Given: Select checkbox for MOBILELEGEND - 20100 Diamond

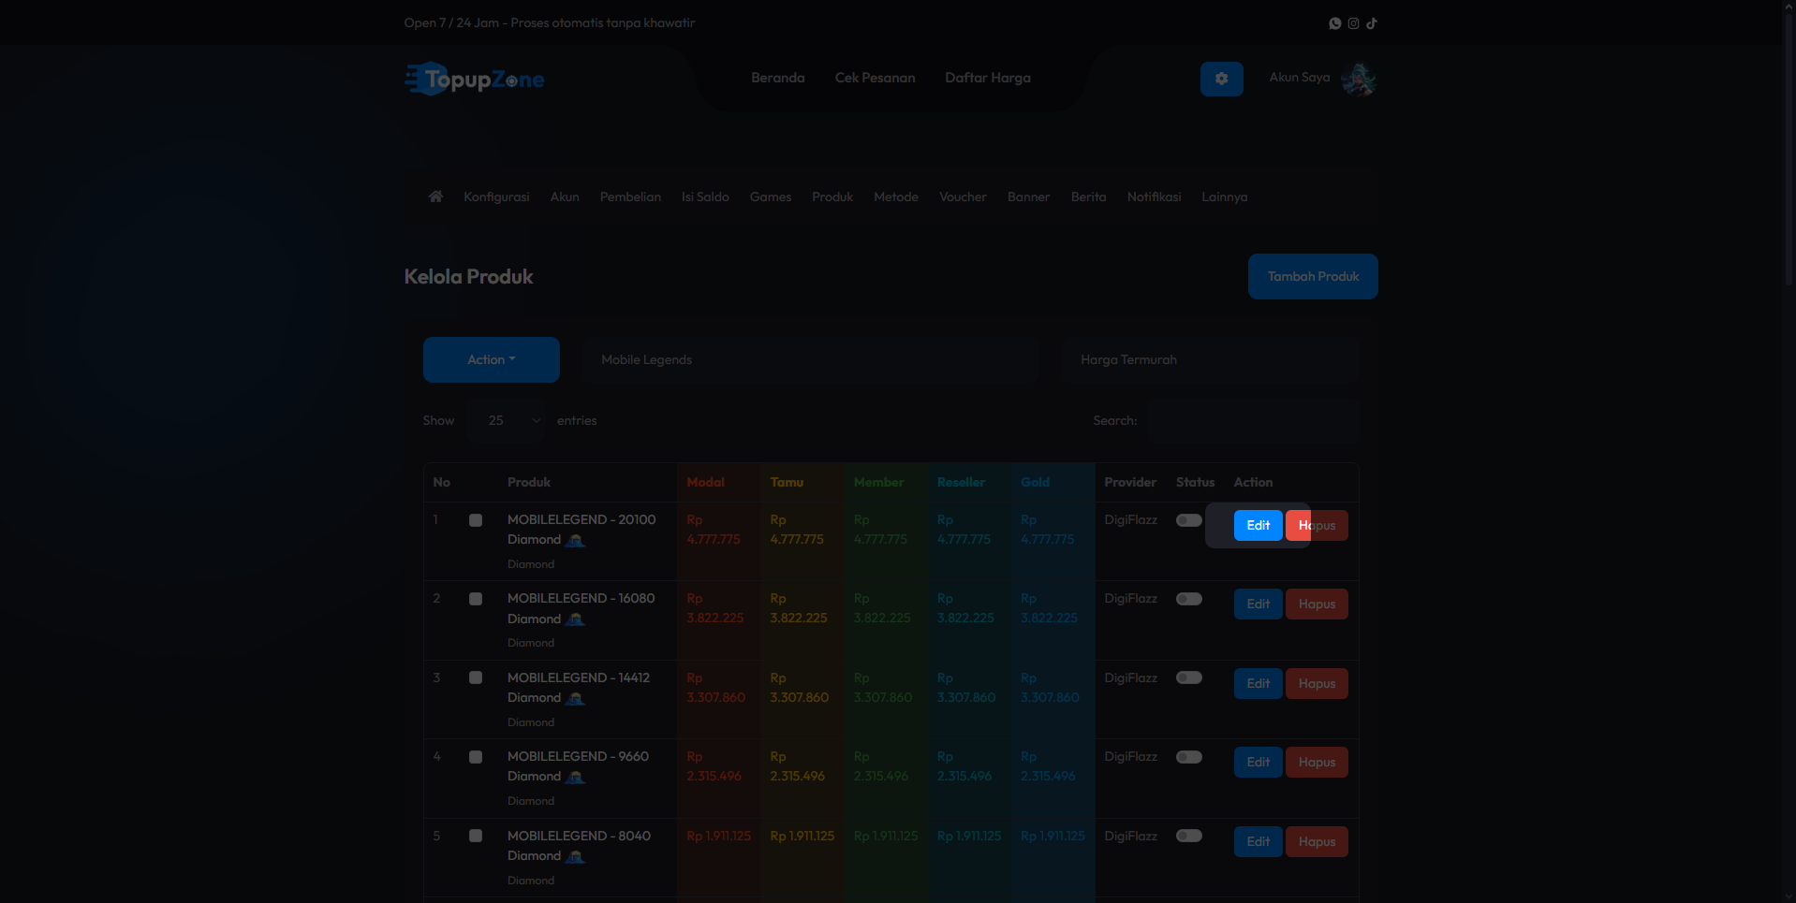Looking at the screenshot, I should [476, 520].
